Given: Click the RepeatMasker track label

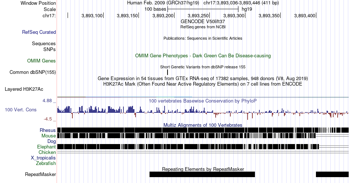Looking at the screenshot, I should pyautogui.click(x=40, y=174).
